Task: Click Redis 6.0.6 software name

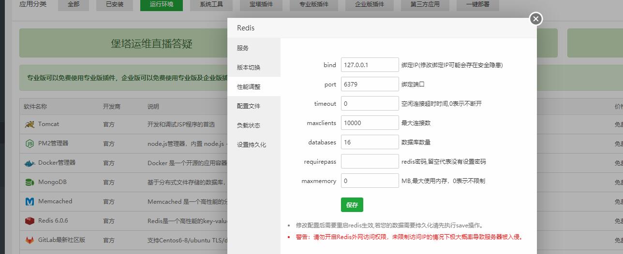Action: click(x=53, y=221)
